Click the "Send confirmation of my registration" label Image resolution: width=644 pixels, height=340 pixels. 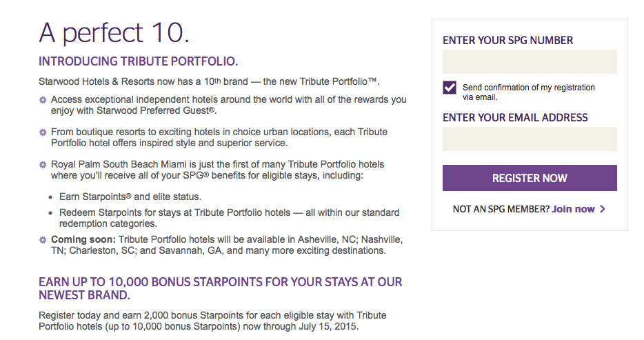pos(529,92)
